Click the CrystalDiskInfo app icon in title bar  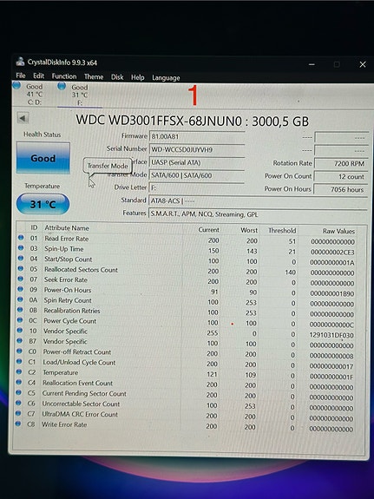pyautogui.click(x=20, y=62)
